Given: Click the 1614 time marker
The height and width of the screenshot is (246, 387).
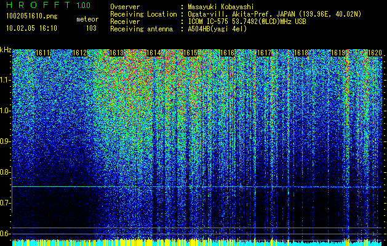Looking at the screenshot, I should [154, 53].
